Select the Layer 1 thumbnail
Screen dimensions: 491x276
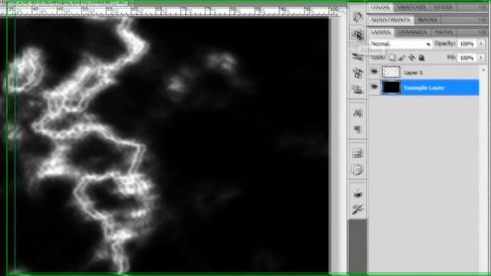[x=390, y=72]
